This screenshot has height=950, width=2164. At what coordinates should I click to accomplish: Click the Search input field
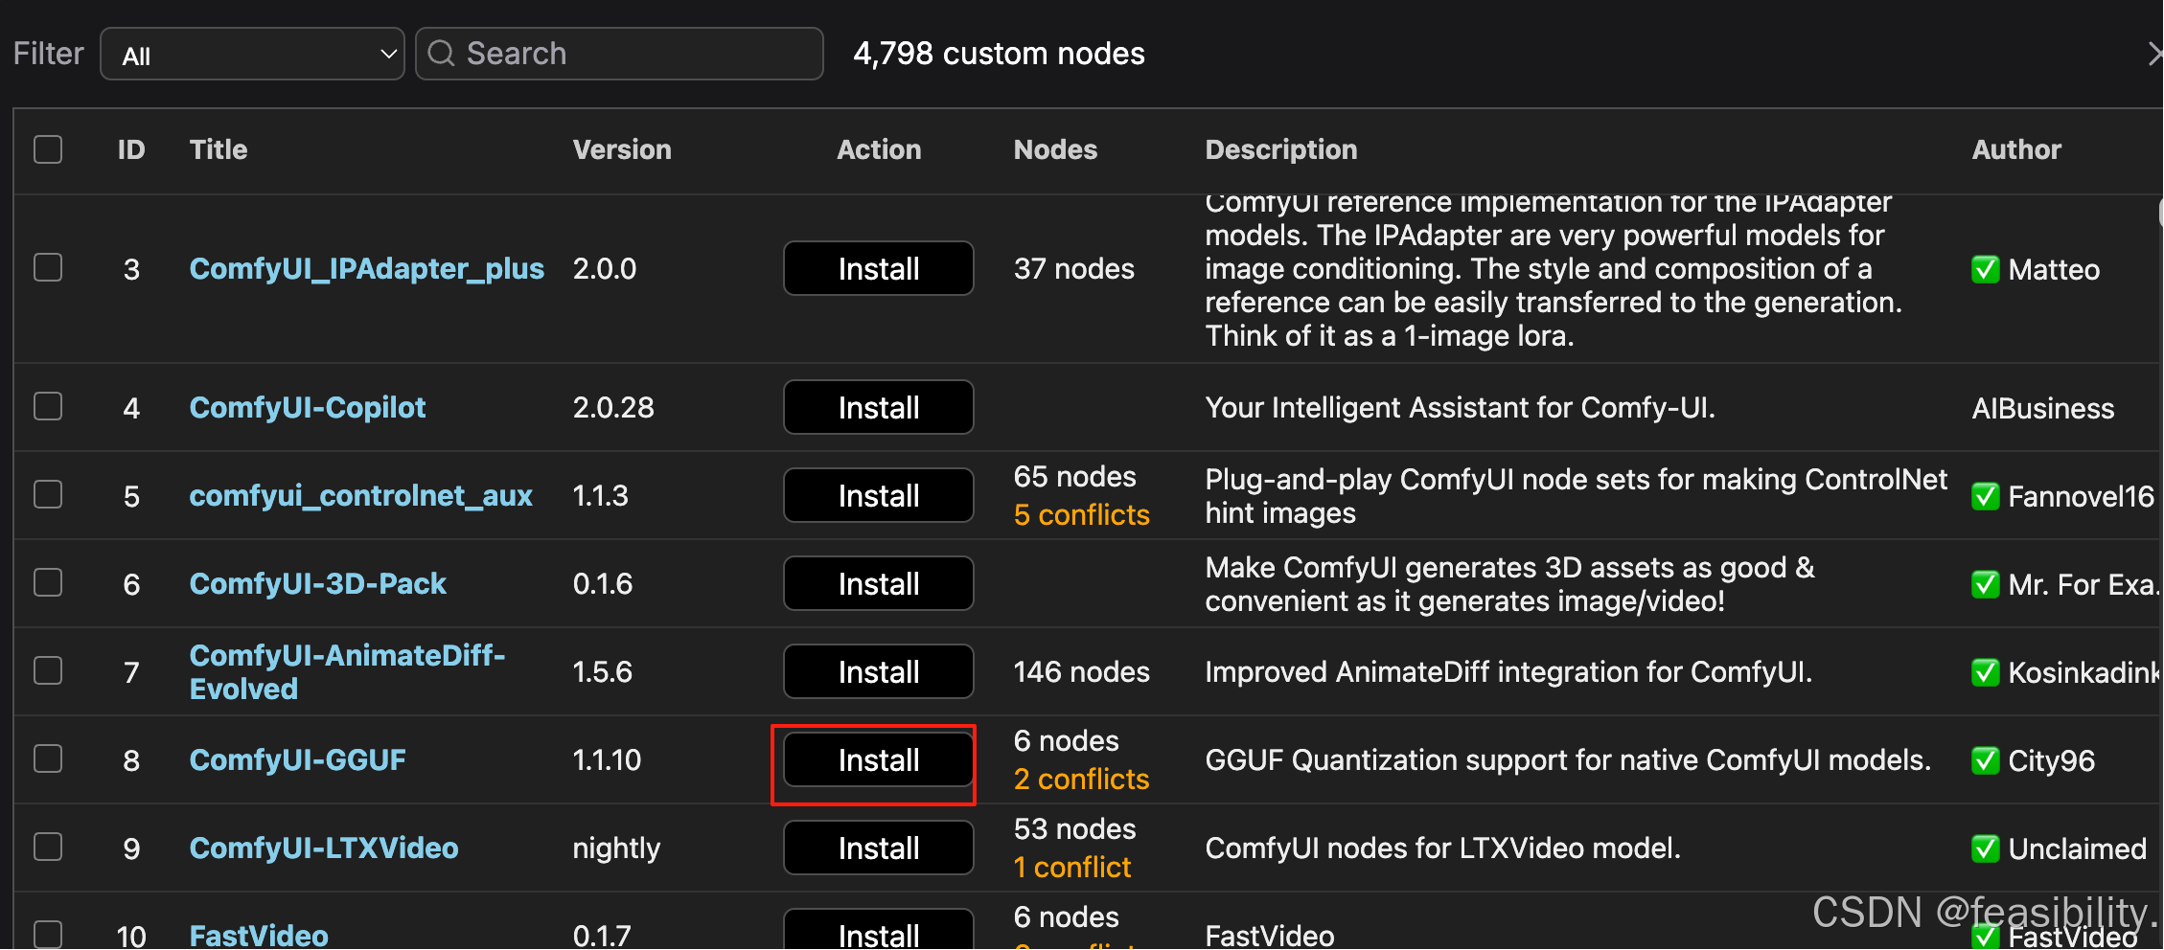[619, 54]
